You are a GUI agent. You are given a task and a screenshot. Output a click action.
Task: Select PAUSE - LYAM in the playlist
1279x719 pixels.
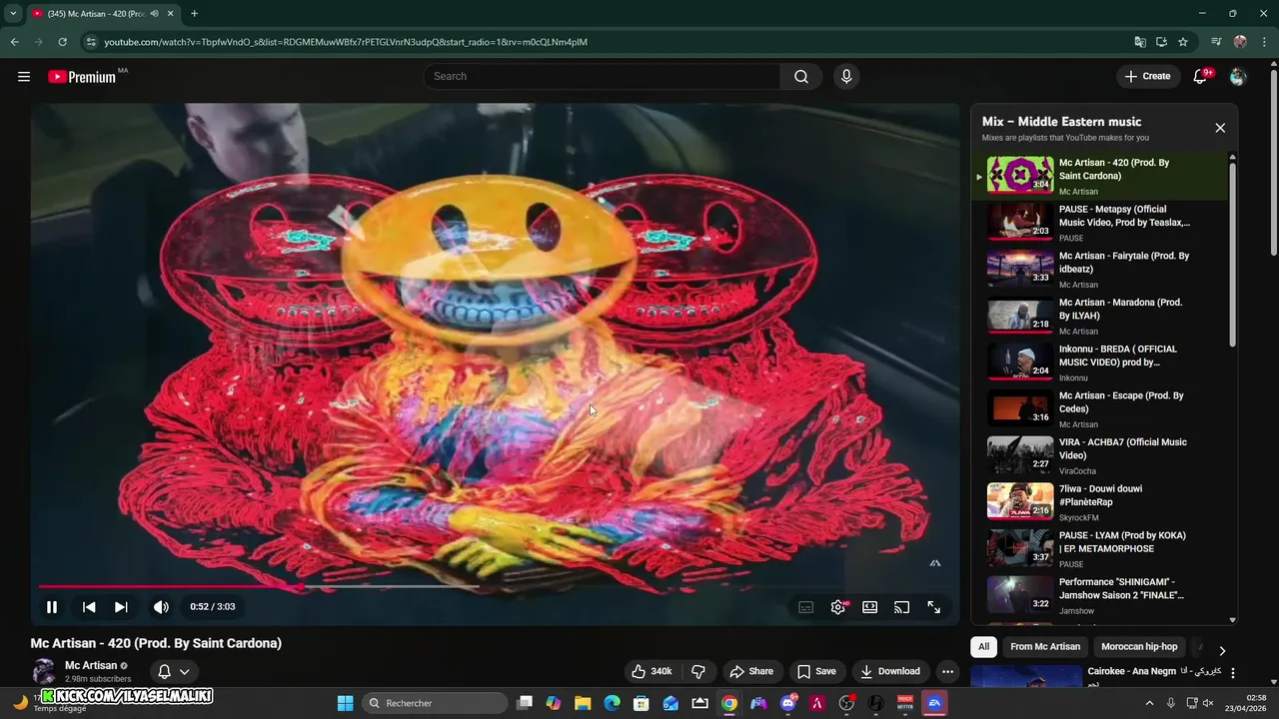(1099, 549)
